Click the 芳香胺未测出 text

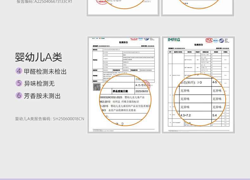tap(42, 96)
